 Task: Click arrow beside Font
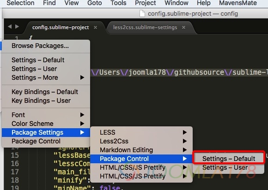pos(82,115)
